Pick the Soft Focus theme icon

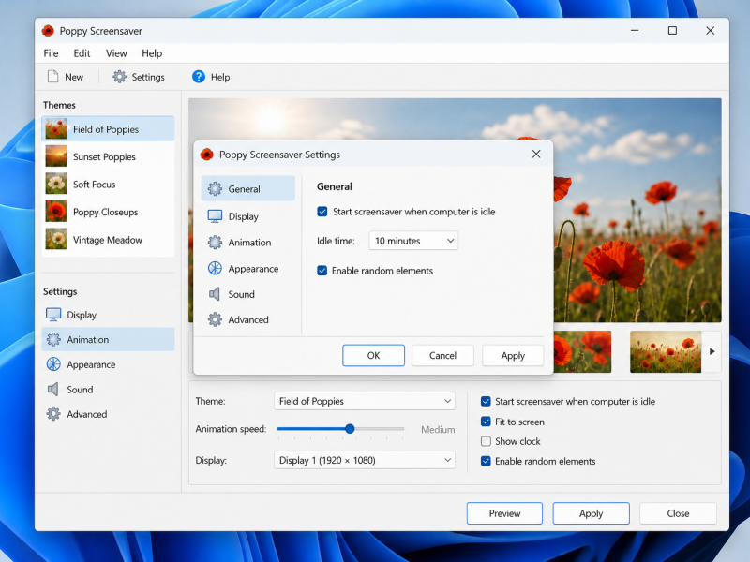(56, 184)
